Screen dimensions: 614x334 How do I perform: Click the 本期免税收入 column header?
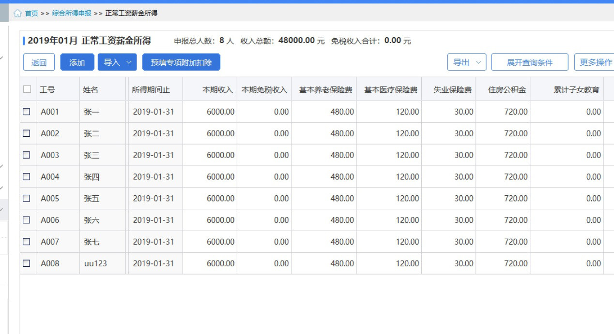264,89
